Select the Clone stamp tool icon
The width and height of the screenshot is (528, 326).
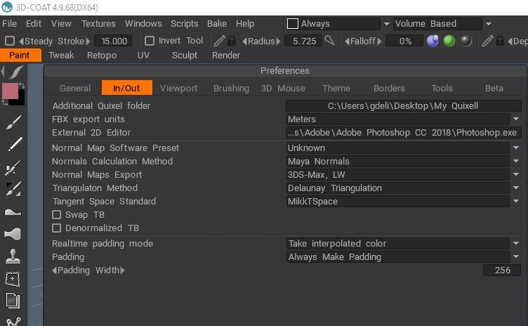[x=13, y=256]
